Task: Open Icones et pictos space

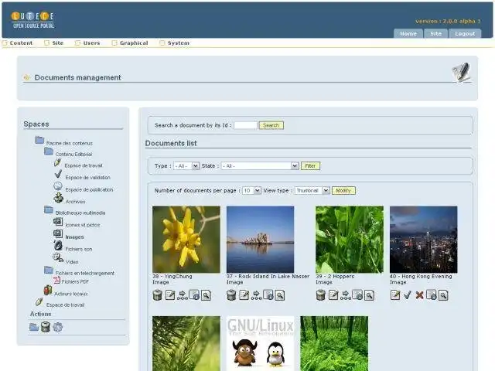Action: (83, 225)
